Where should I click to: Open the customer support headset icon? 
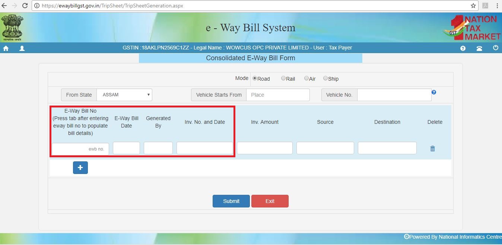pyautogui.click(x=479, y=48)
